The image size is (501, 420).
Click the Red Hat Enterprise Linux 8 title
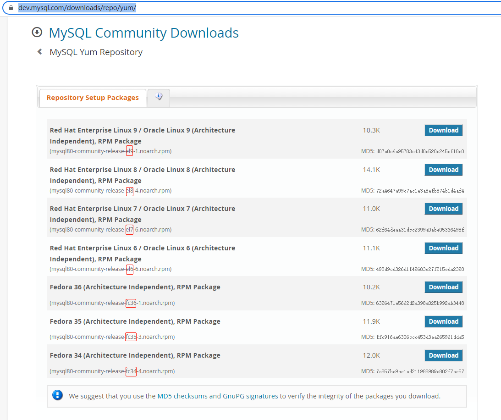(143, 175)
